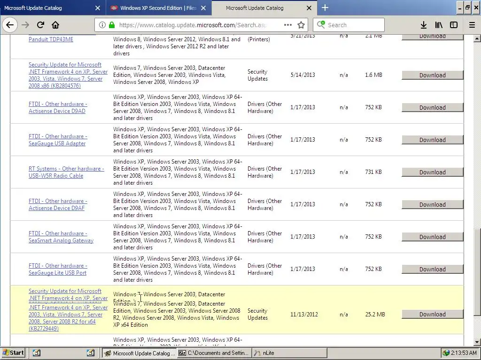Open FTDI SeaSmart Analog Gateway link

point(61,237)
